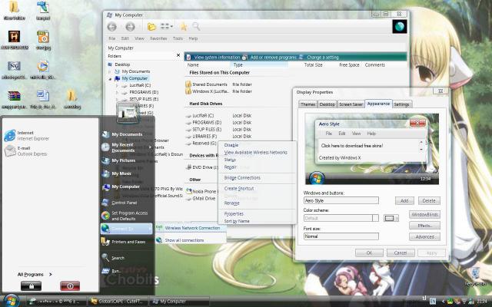Open Printers and Faxes from Start menu

tap(128, 242)
